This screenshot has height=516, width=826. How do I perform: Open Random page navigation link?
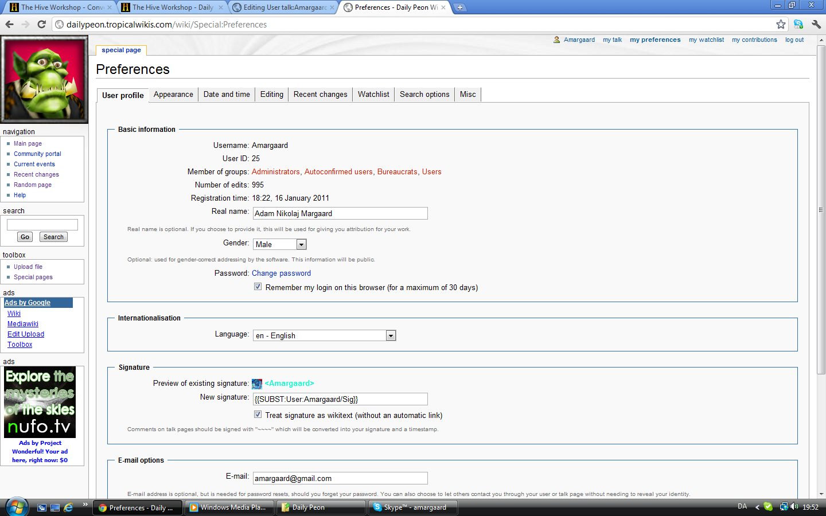click(33, 185)
